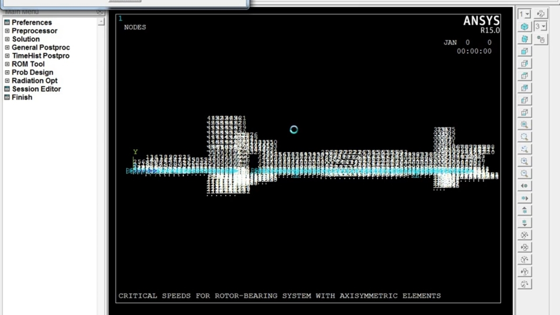Open the rate value 3 dropdown

[x=541, y=27]
